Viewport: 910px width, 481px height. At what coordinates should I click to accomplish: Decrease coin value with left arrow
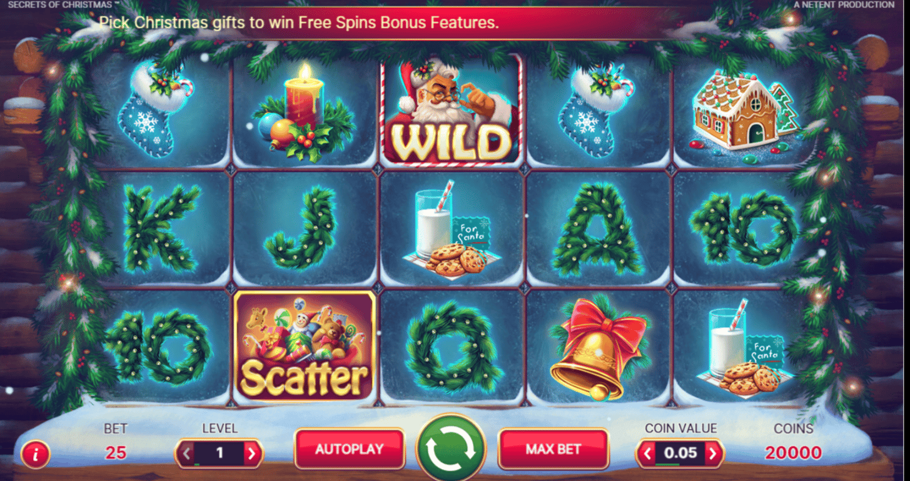tap(647, 453)
